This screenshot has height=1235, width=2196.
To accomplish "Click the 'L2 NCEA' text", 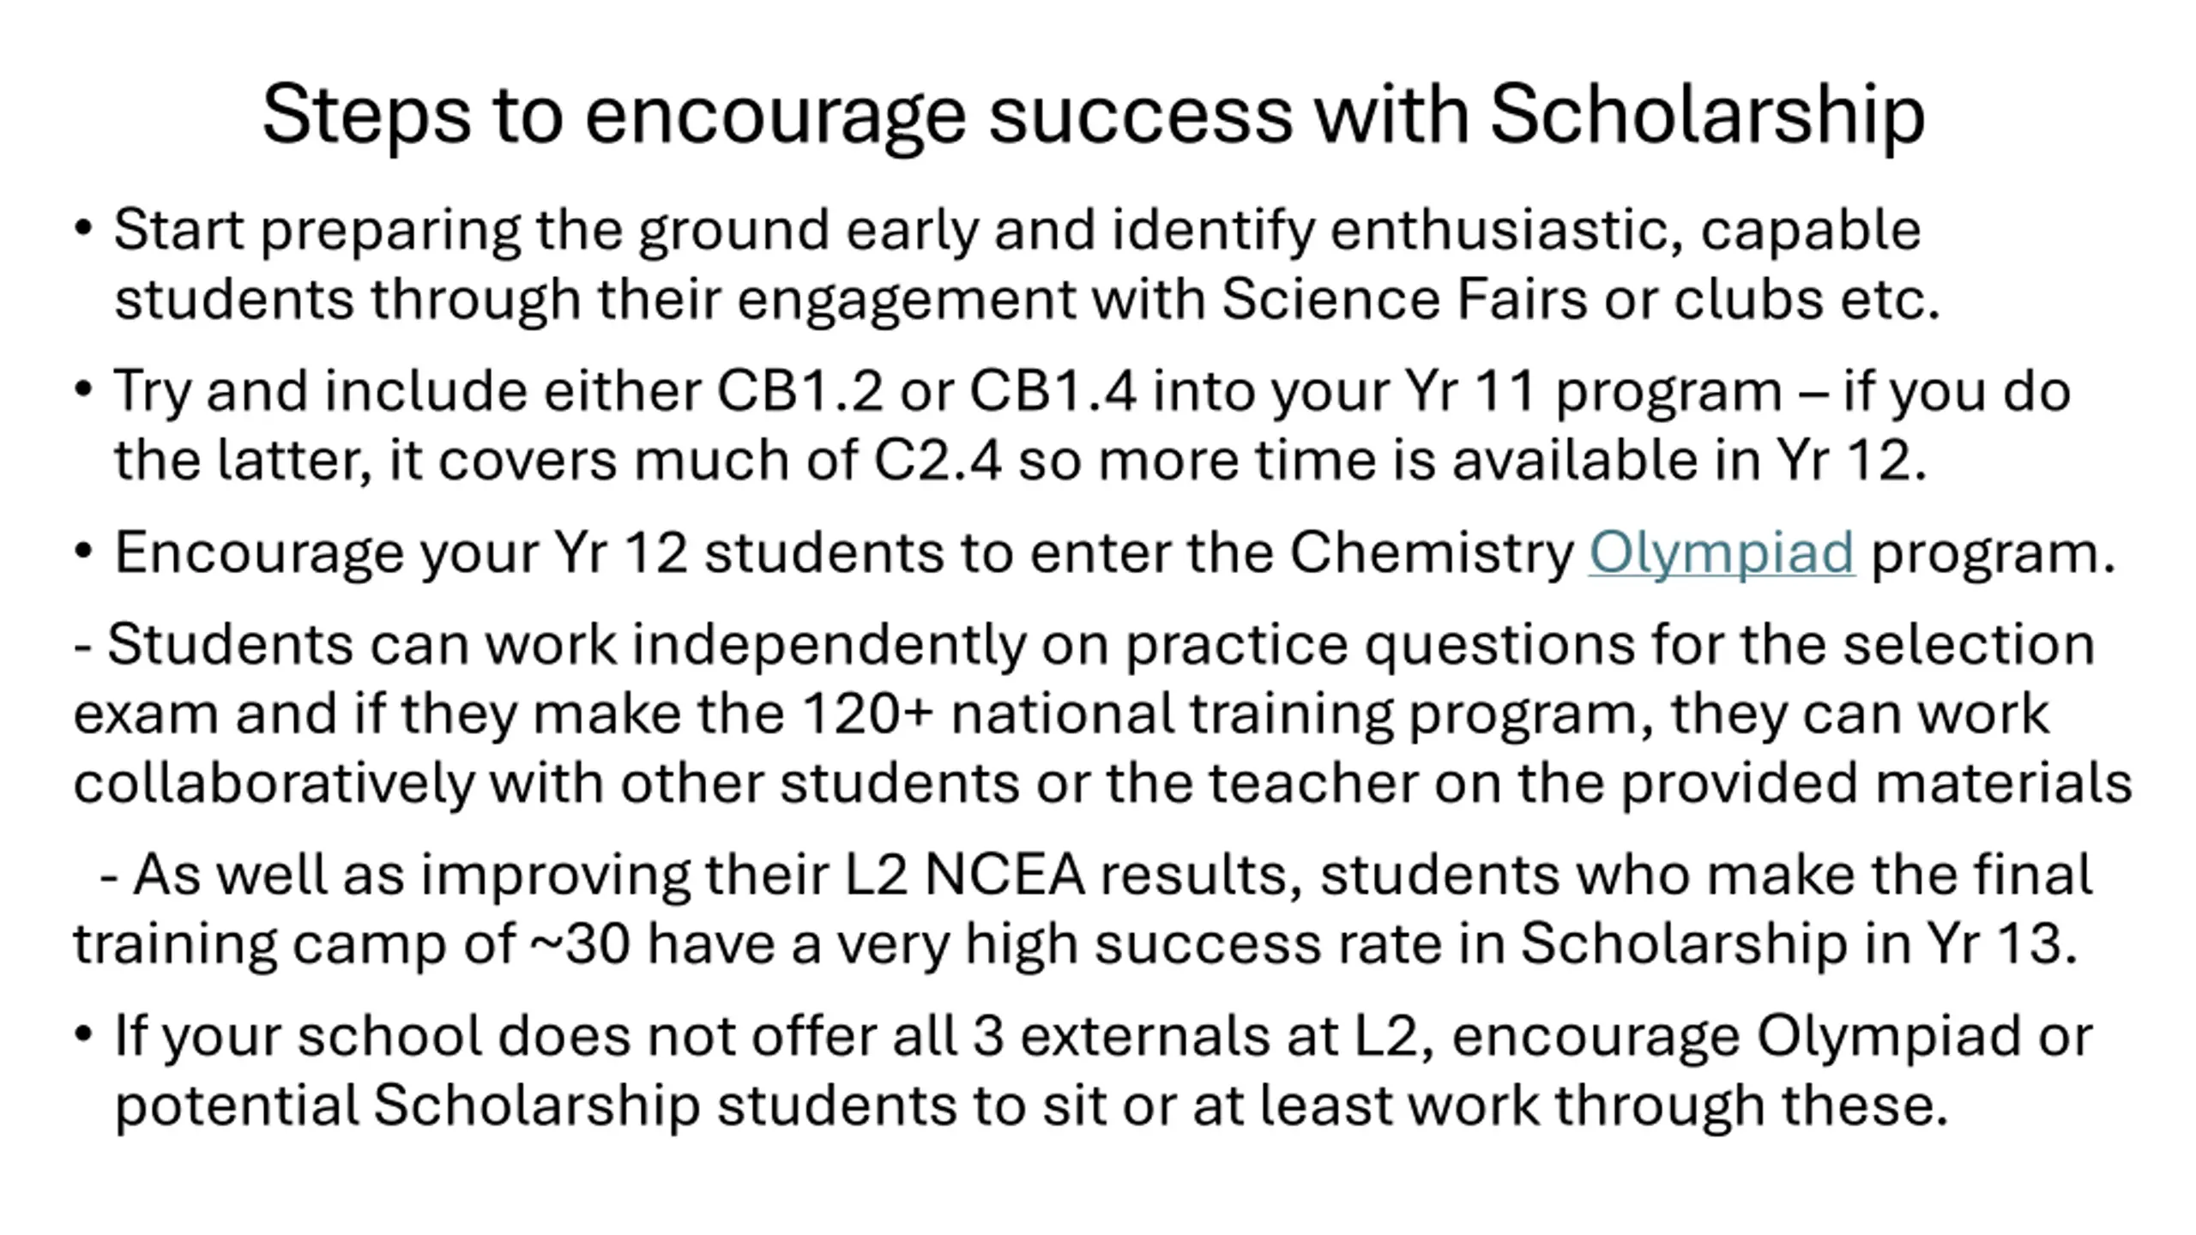I will click(x=965, y=875).
